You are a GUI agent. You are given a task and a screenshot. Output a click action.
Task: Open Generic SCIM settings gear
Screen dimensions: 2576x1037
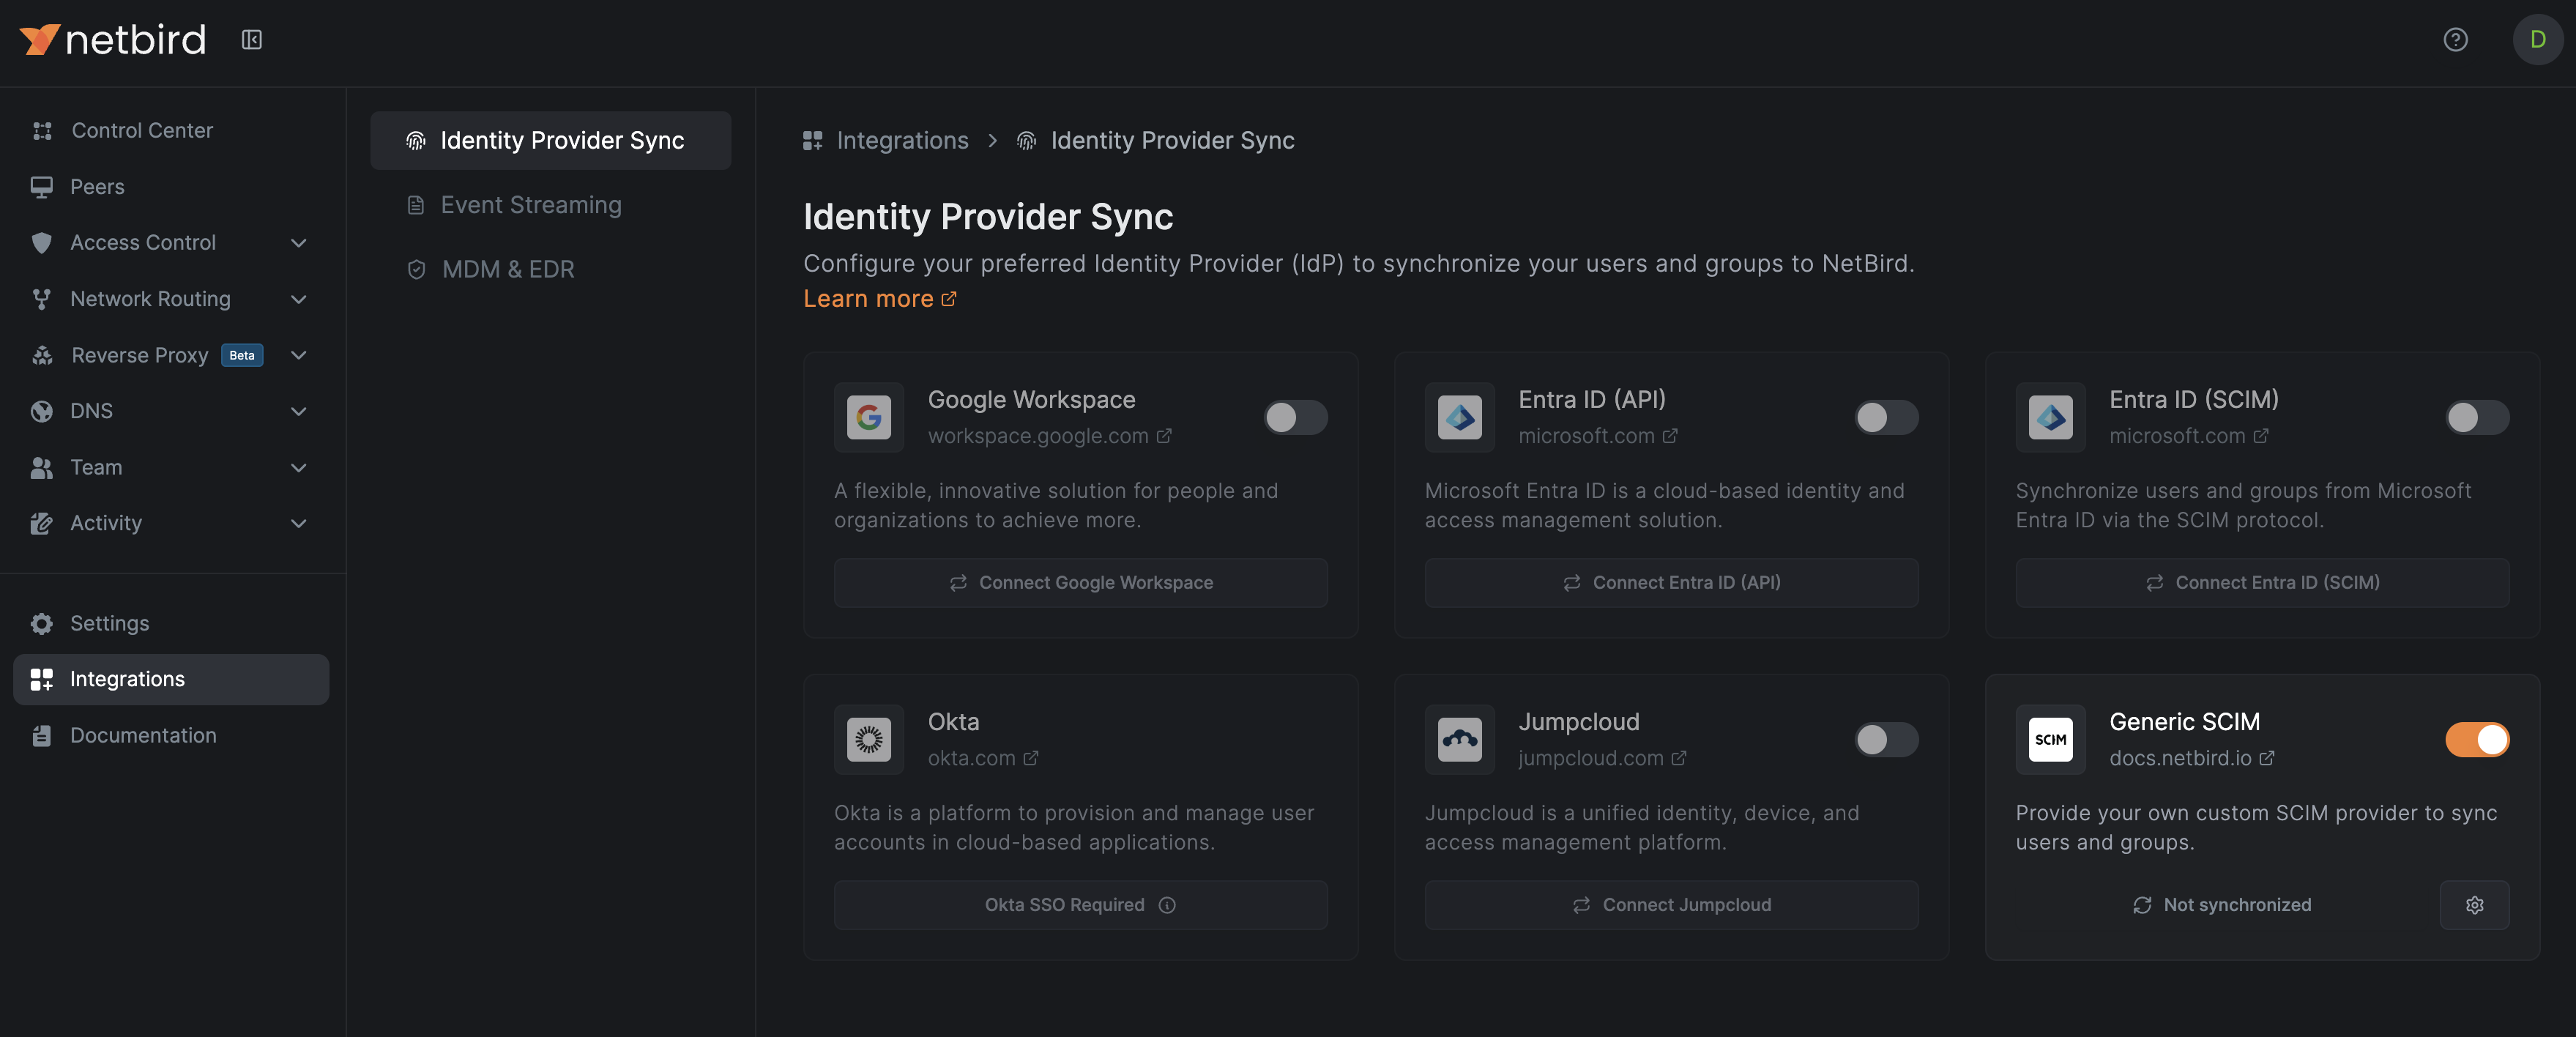point(2474,905)
